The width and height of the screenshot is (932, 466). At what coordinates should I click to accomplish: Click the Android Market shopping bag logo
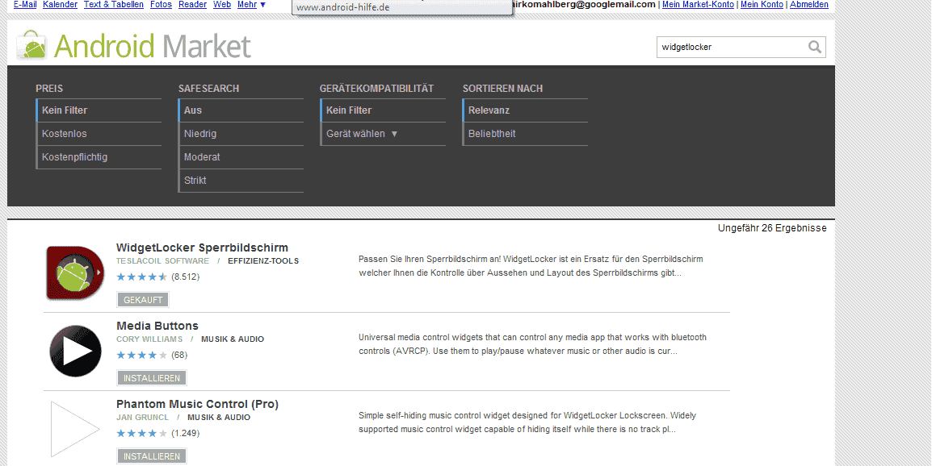coord(31,45)
